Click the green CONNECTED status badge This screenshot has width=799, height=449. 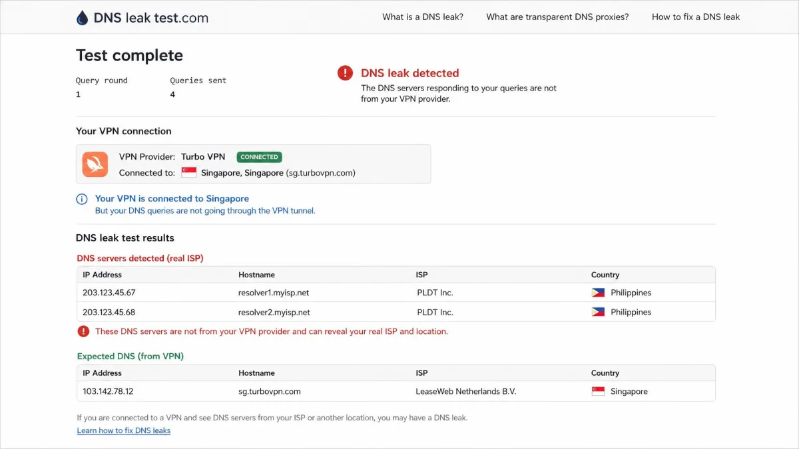[260, 157]
